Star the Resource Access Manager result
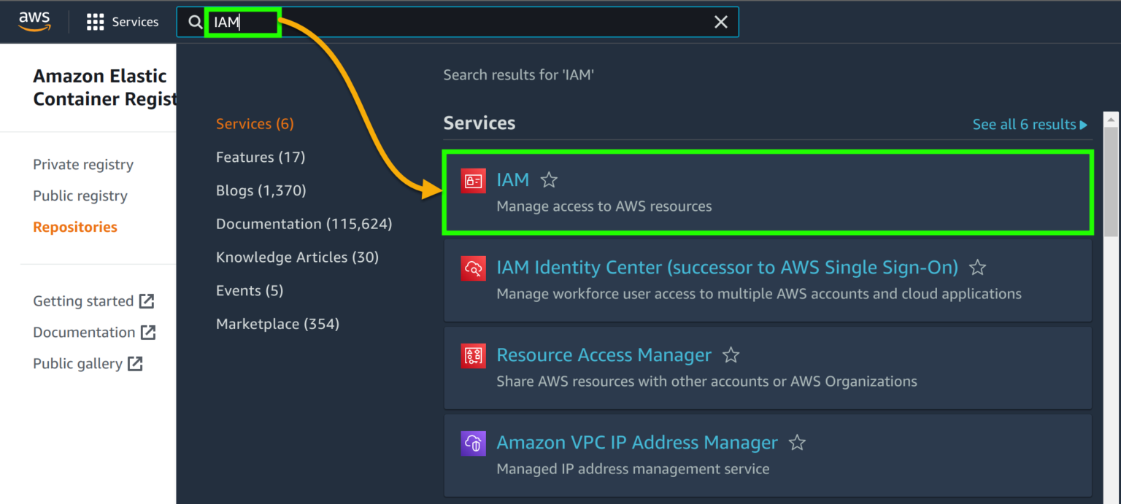Image resolution: width=1121 pixels, height=504 pixels. pyautogui.click(x=731, y=355)
